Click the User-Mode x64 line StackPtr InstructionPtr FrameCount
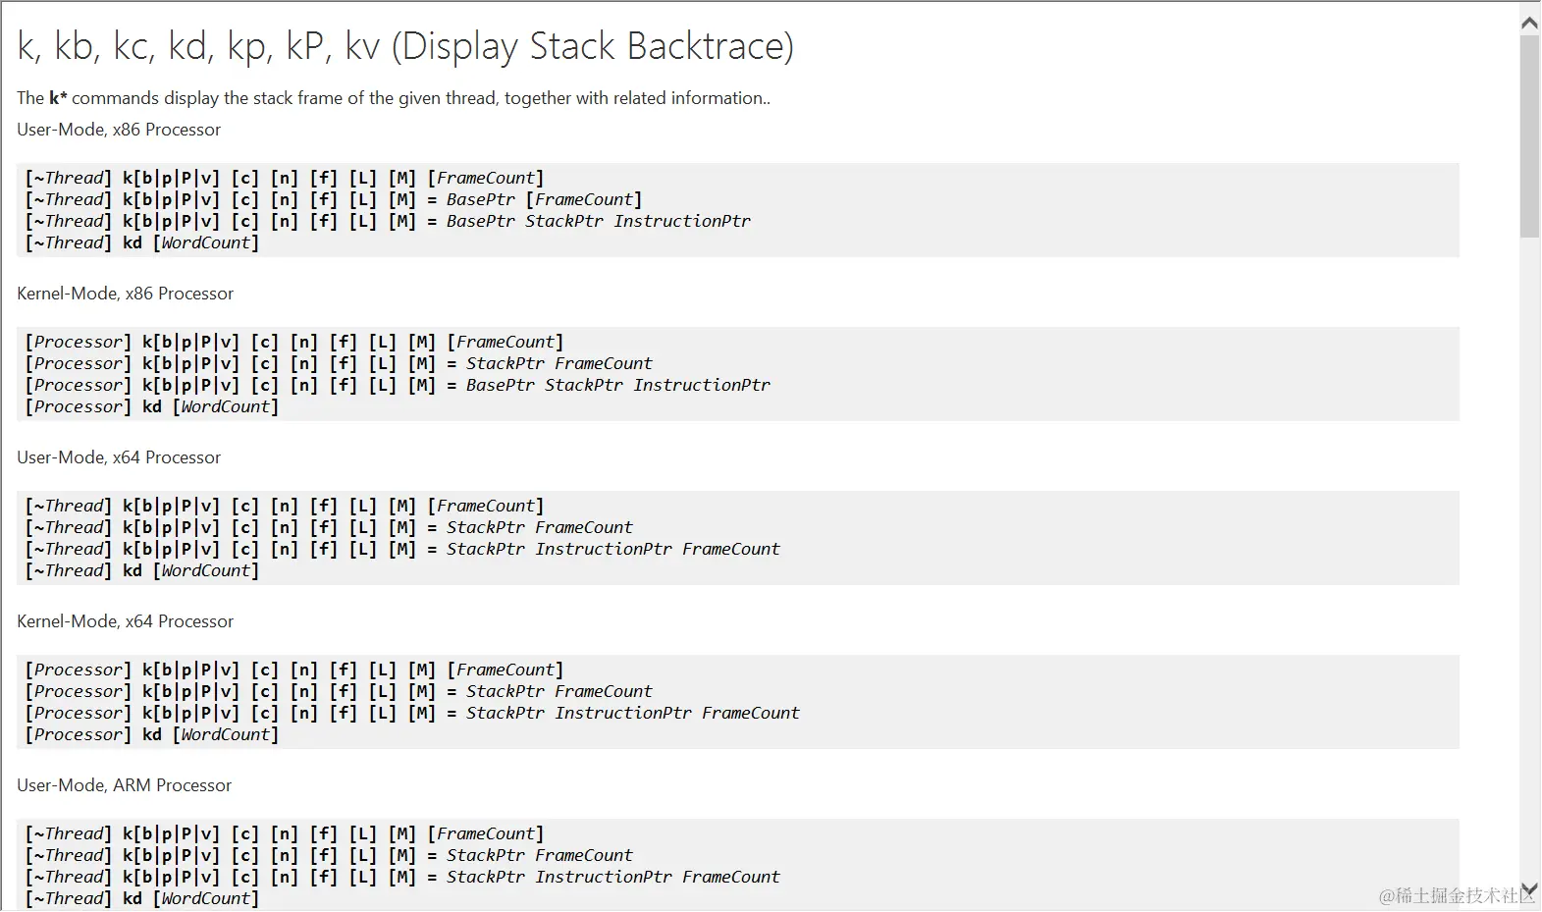This screenshot has width=1542, height=912. click(x=402, y=549)
